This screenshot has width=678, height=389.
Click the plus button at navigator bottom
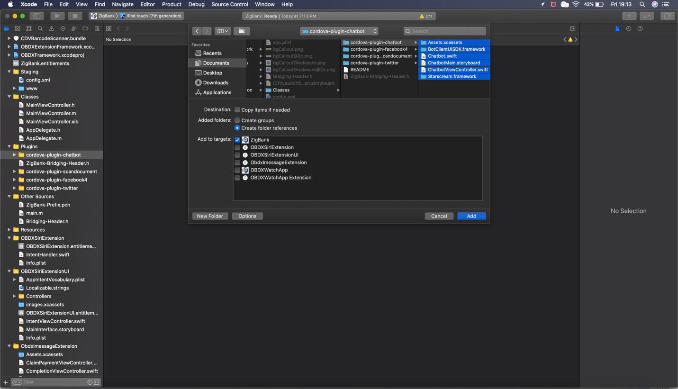pyautogui.click(x=6, y=382)
